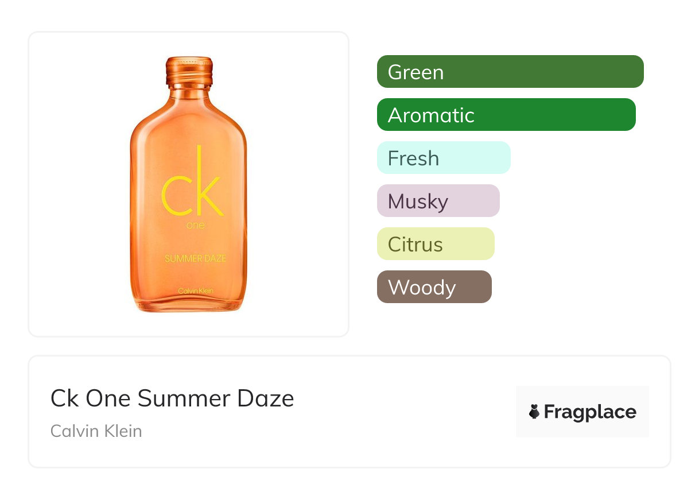This screenshot has height=496, width=699.
Task: Click the orange bottle cap
Action: pos(189,68)
